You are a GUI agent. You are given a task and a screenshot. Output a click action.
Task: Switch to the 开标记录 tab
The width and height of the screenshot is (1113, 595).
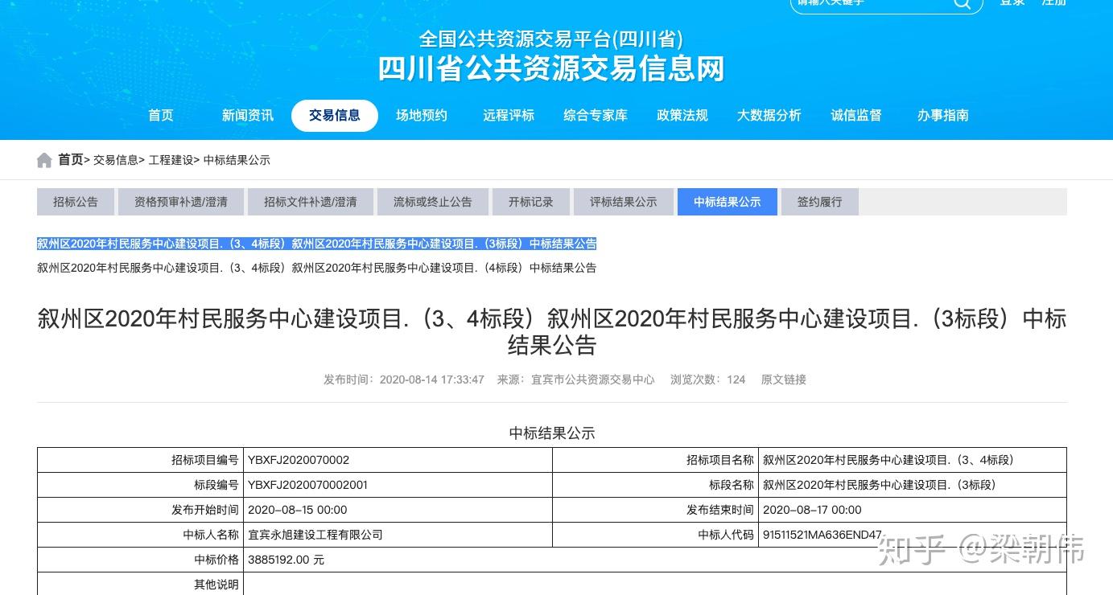pos(531,202)
